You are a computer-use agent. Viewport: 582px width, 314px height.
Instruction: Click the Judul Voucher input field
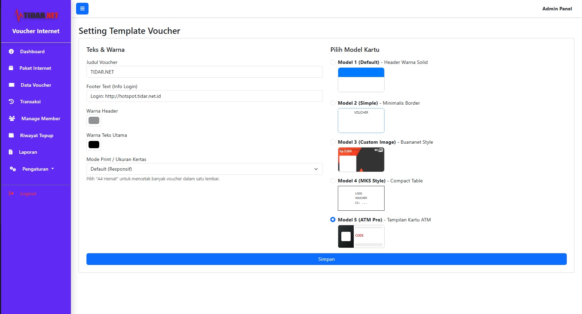[x=204, y=72]
